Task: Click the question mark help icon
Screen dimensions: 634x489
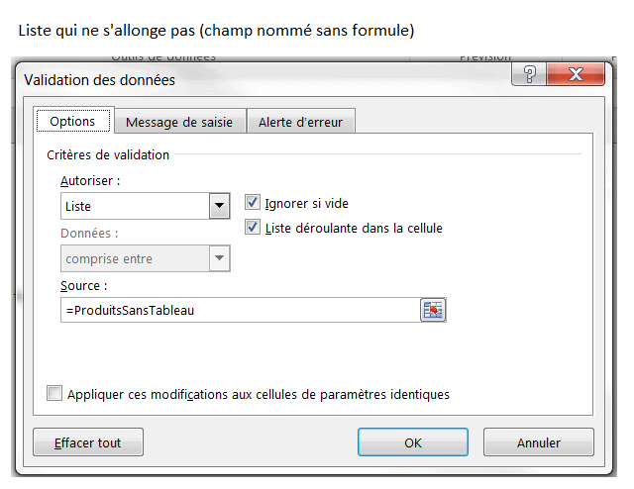Action: coord(530,76)
